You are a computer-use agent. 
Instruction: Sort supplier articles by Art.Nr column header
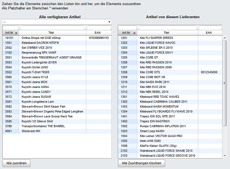click(128, 33)
